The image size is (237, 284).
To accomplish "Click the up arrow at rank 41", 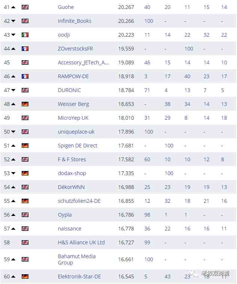I will (13, 7).
